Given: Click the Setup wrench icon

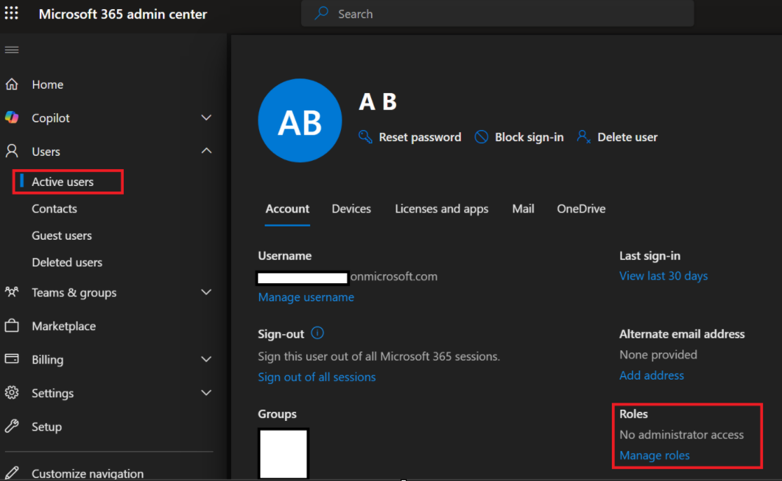Looking at the screenshot, I should pos(12,426).
